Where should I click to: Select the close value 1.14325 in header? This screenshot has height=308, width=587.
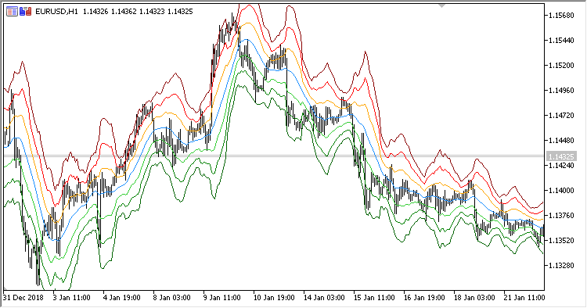coord(180,12)
